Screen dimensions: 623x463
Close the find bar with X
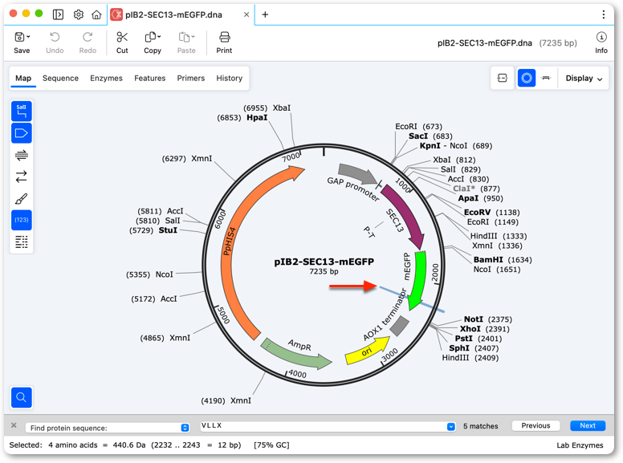click(14, 425)
